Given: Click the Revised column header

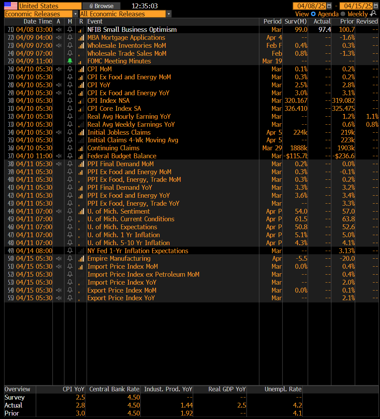Looking at the screenshot, I should coord(367,21).
